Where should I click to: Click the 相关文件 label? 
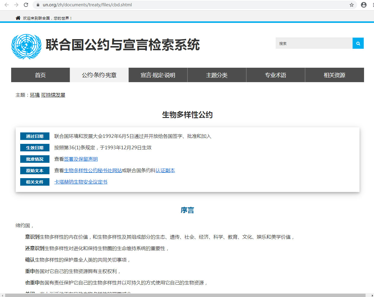(35, 182)
